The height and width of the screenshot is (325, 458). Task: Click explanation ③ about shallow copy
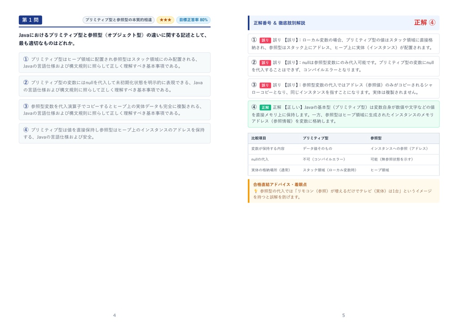(343, 89)
